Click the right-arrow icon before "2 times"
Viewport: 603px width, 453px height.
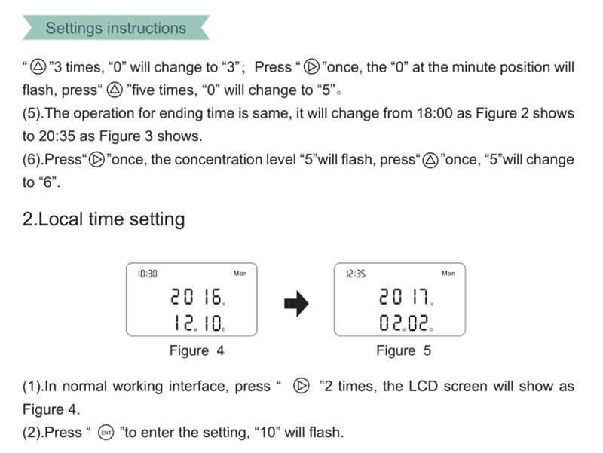301,386
